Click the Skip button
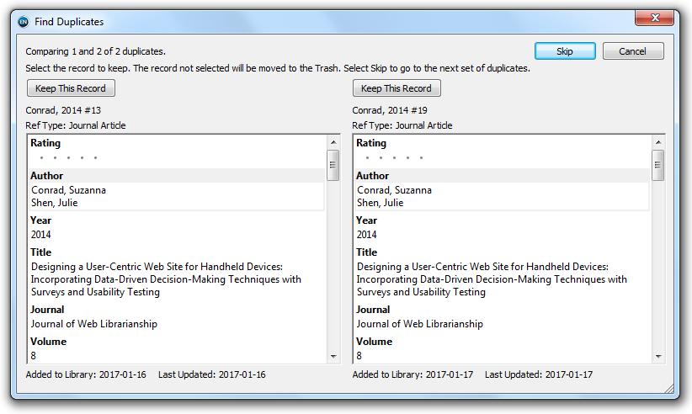Image resolution: width=692 pixels, height=414 pixels. click(565, 51)
